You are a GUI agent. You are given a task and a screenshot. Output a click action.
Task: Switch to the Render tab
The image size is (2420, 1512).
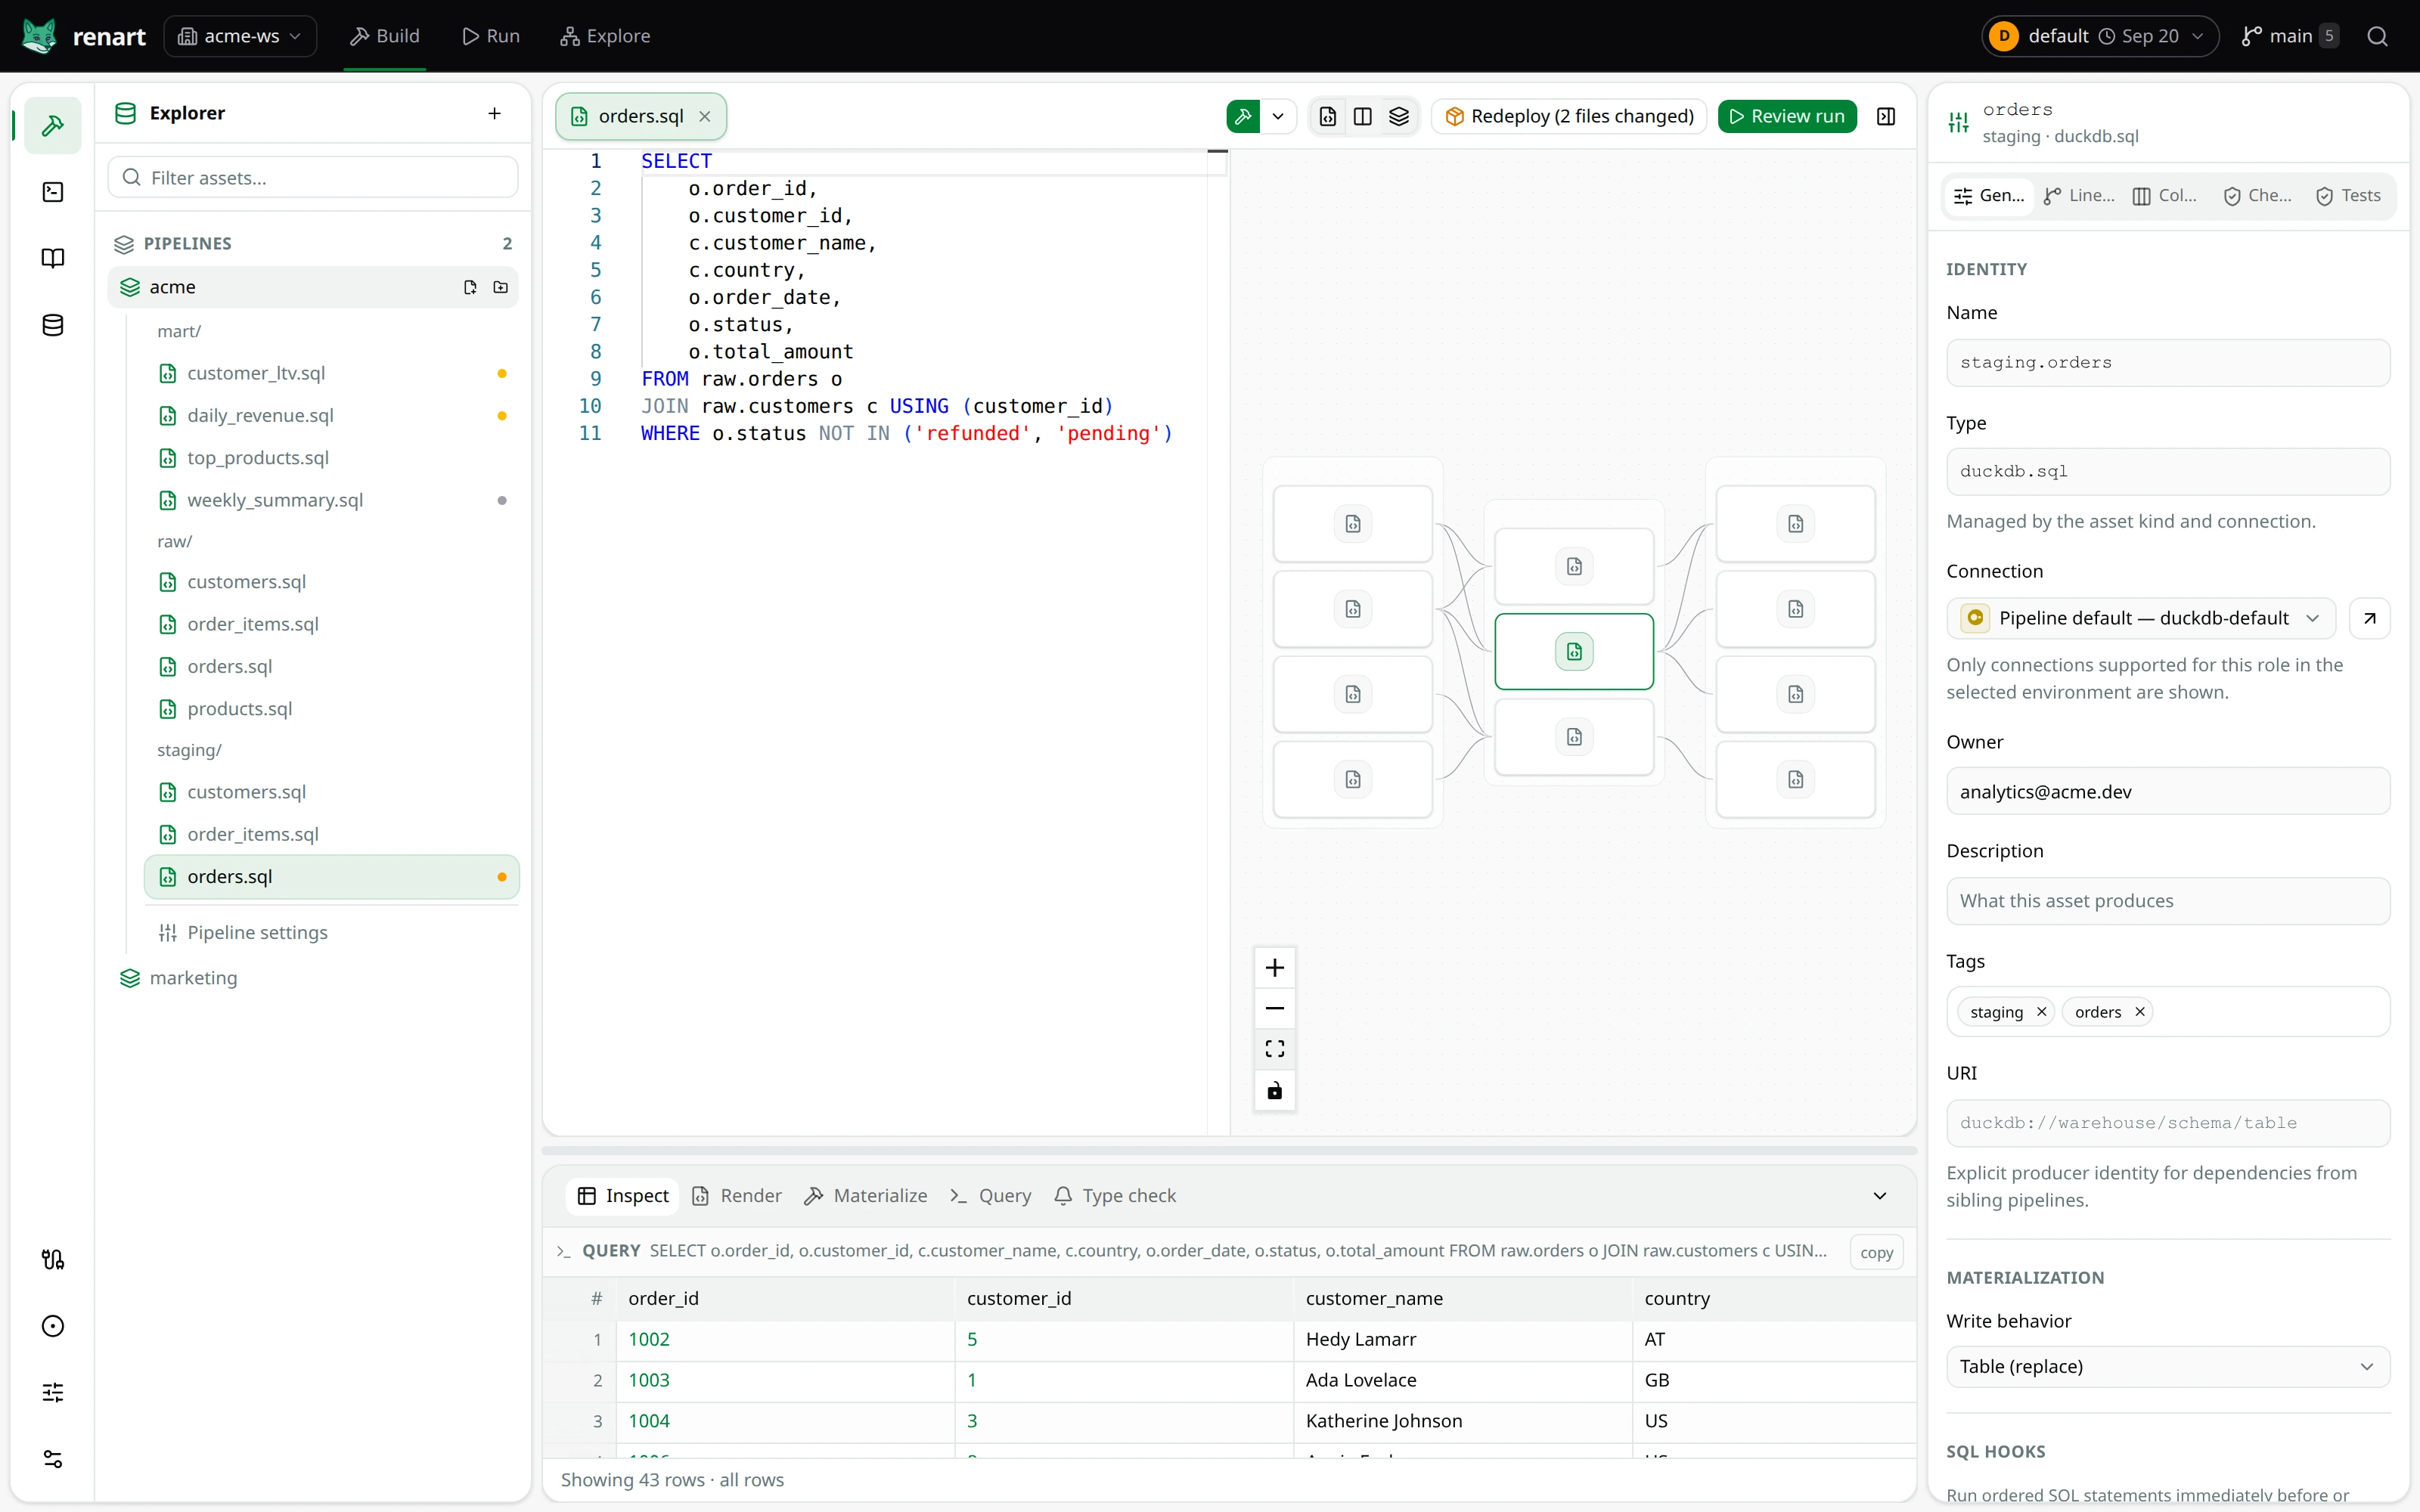[x=737, y=1196]
